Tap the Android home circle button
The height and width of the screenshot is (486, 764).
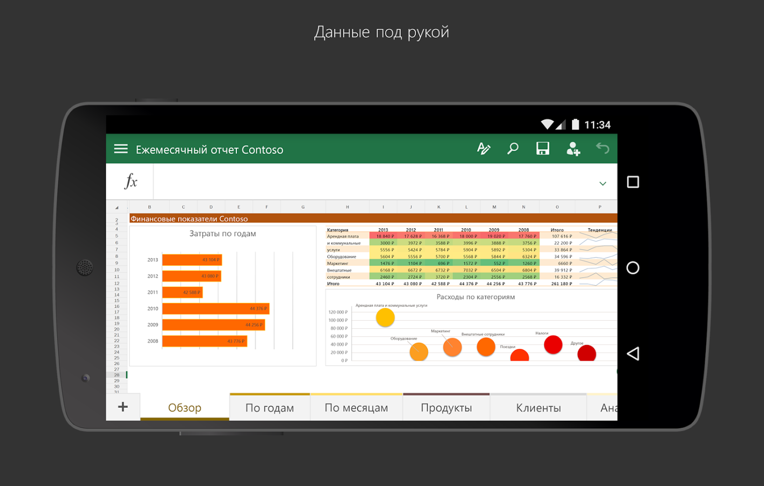point(633,268)
